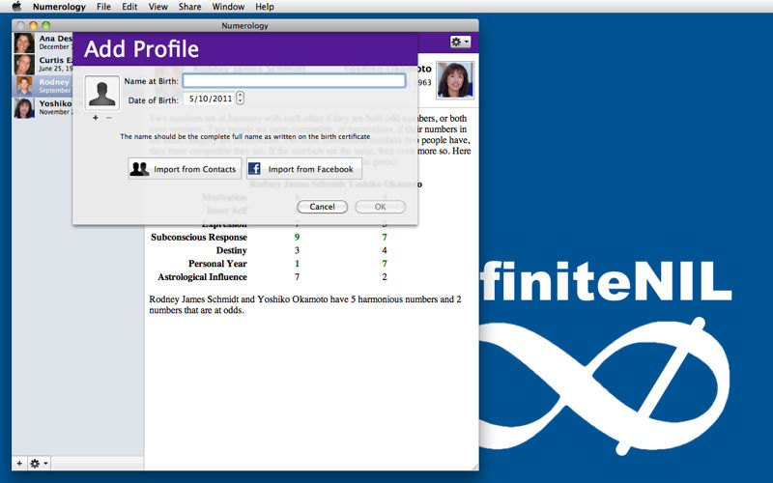773x483 pixels.
Task: Click the Name at Birth input field
Action: pyautogui.click(x=295, y=81)
